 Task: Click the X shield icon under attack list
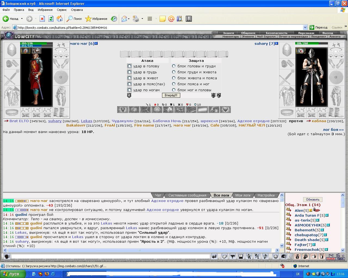(129, 95)
